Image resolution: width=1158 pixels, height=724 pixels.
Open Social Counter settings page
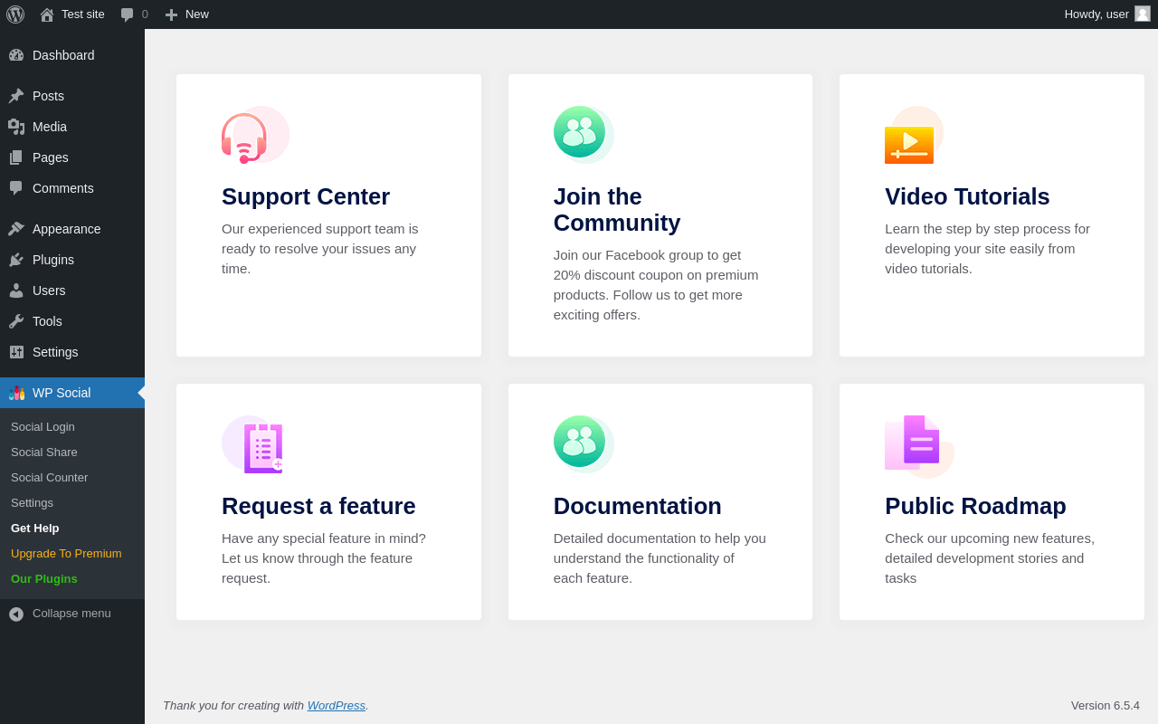click(49, 478)
